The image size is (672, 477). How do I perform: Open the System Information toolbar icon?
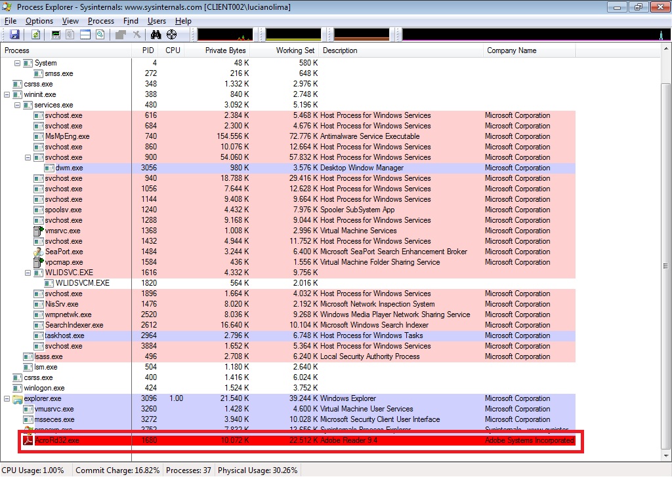pos(56,35)
